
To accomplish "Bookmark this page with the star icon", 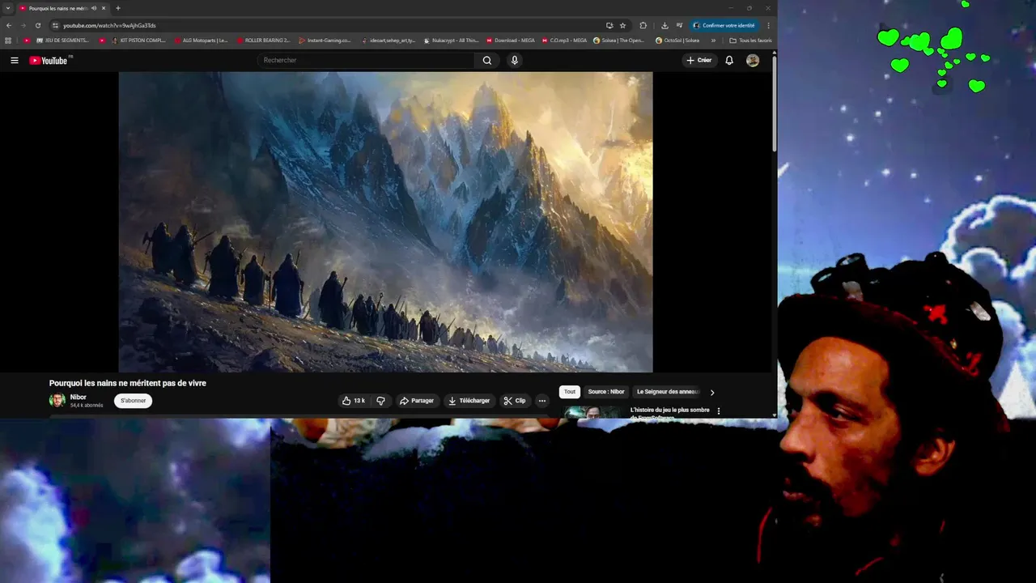I will pos(622,25).
